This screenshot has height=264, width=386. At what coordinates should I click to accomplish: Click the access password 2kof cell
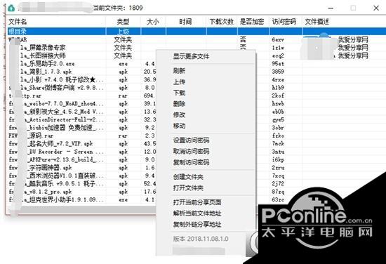coord(278,95)
